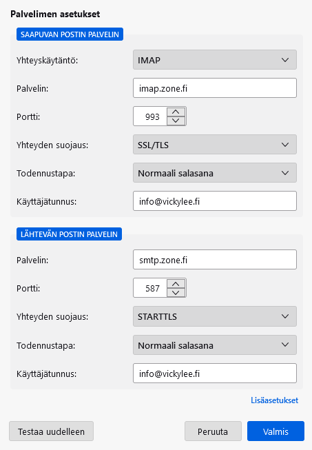The width and height of the screenshot is (312, 450).
Task: Click the incoming port number 993 field
Action: tap(150, 116)
